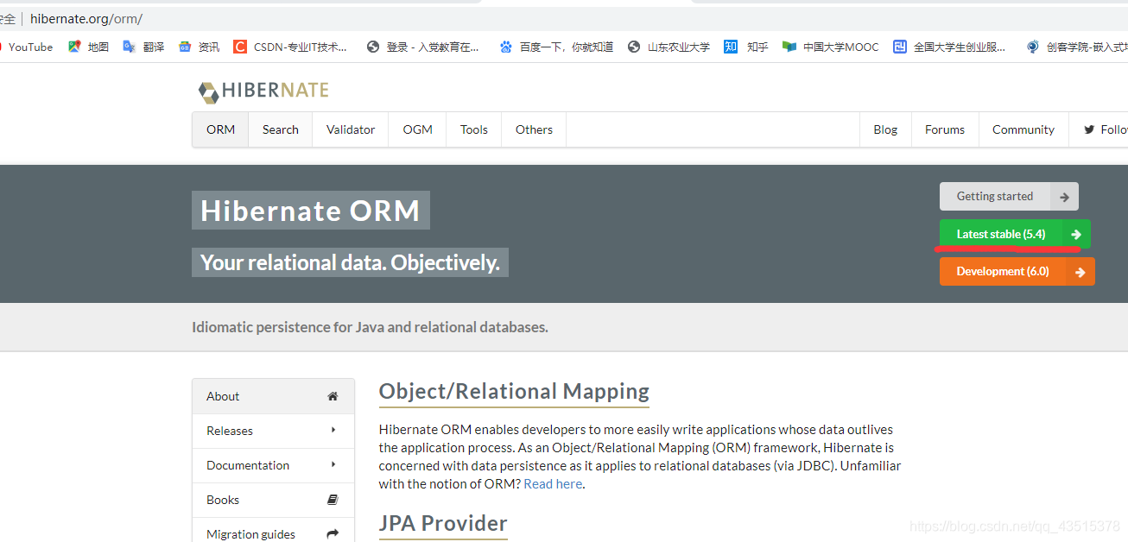The height and width of the screenshot is (542, 1128).
Task: Select the Validator navigation tab
Action: pyautogui.click(x=351, y=129)
